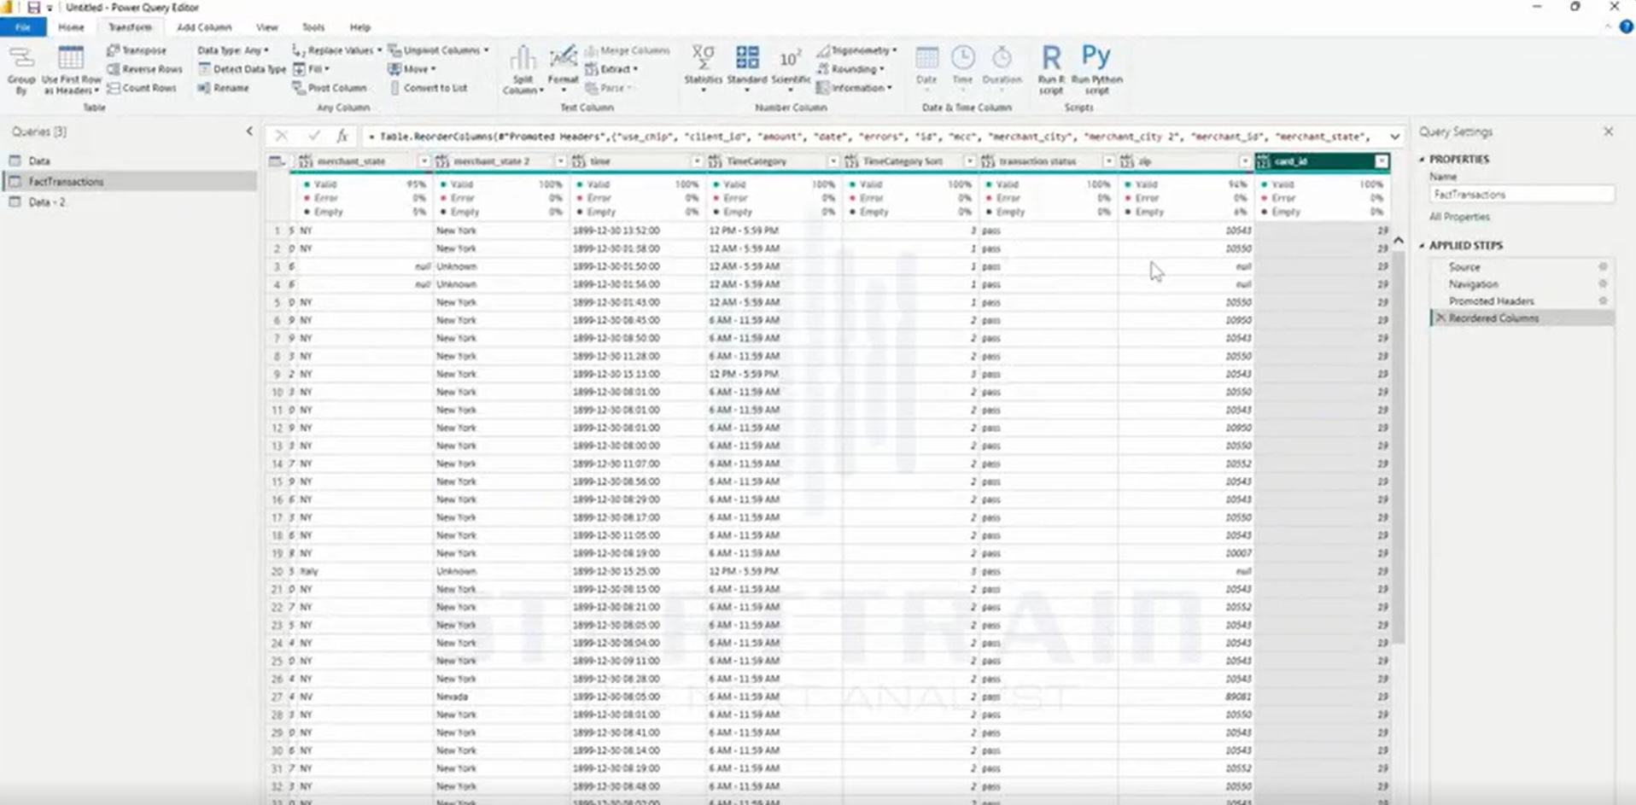
Task: Select Use First Row as Headers
Action: click(x=71, y=70)
